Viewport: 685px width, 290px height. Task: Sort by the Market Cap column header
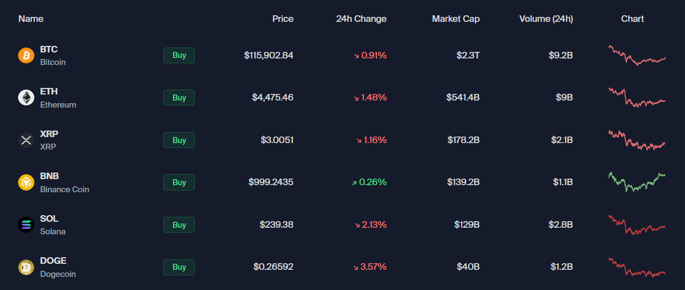[x=456, y=19]
